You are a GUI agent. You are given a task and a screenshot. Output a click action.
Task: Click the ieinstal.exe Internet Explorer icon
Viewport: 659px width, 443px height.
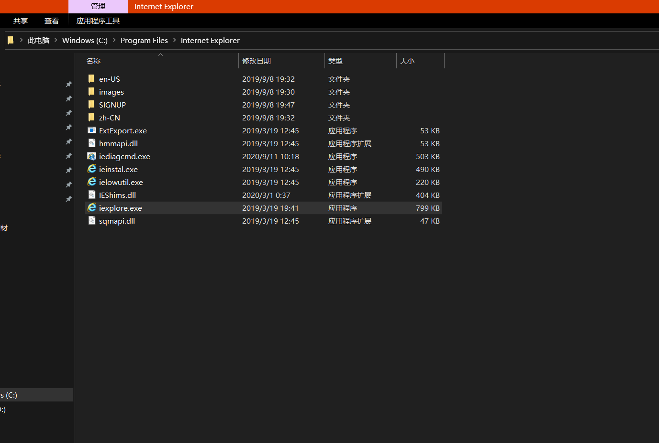[x=92, y=169]
